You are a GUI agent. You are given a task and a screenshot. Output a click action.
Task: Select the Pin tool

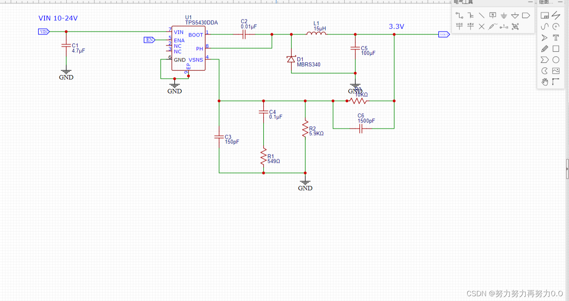(x=504, y=27)
